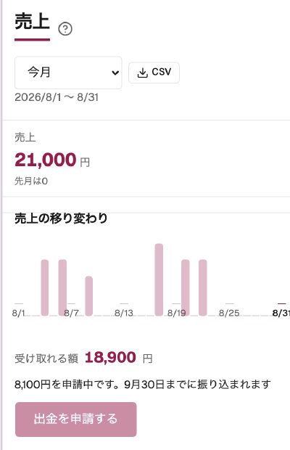Click the download arrow icon in CSV button
This screenshot has width=290, height=450.
(142, 73)
